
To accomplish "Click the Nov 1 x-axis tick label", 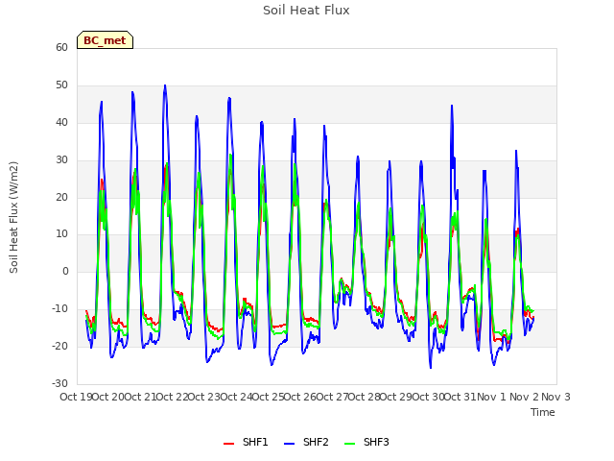I will pyautogui.click(x=491, y=397).
